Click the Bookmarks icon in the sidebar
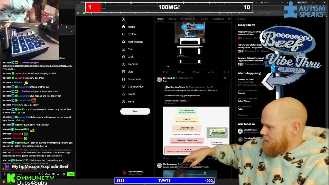This screenshot has height=185, width=329. 124,79
